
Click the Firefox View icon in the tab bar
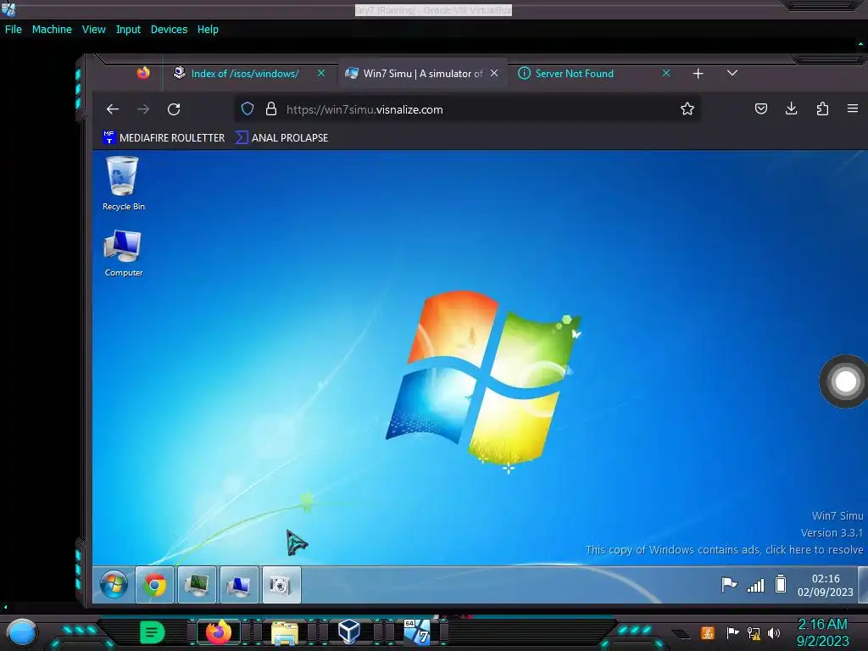[143, 73]
